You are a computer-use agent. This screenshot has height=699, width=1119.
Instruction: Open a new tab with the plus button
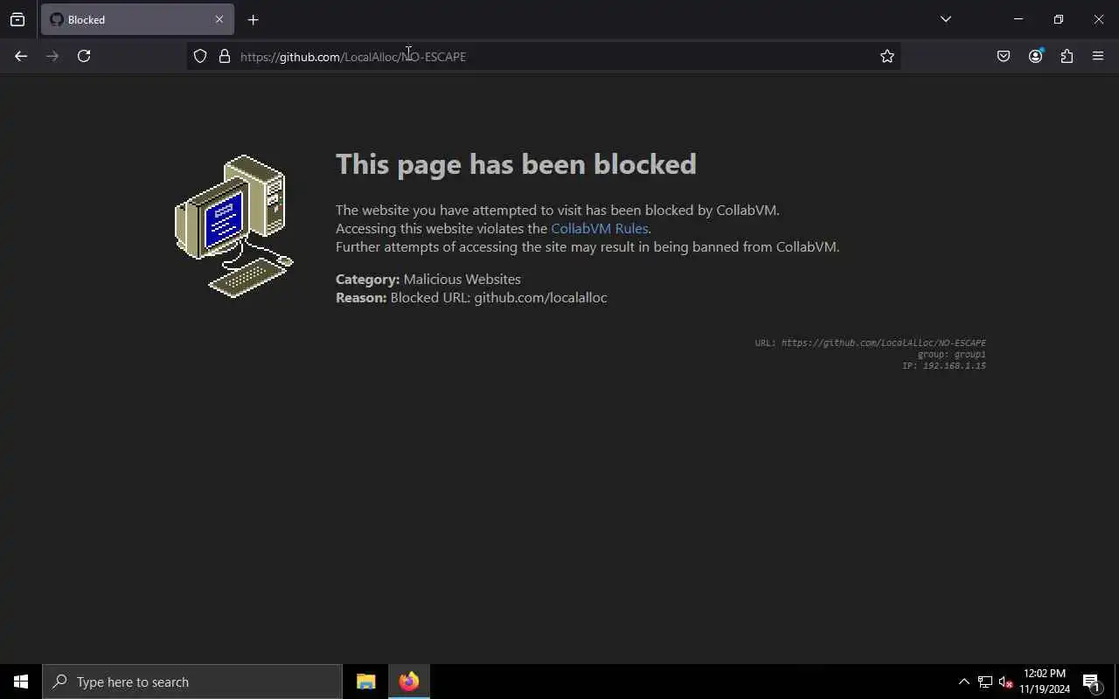[253, 19]
